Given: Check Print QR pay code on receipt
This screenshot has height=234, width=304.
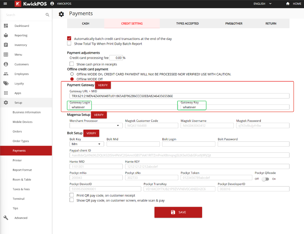Looking at the screenshot, I should (72, 195).
